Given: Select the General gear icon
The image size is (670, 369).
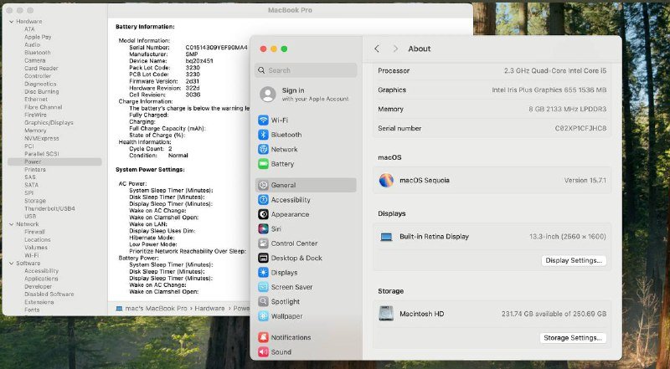Looking at the screenshot, I should coord(263,185).
